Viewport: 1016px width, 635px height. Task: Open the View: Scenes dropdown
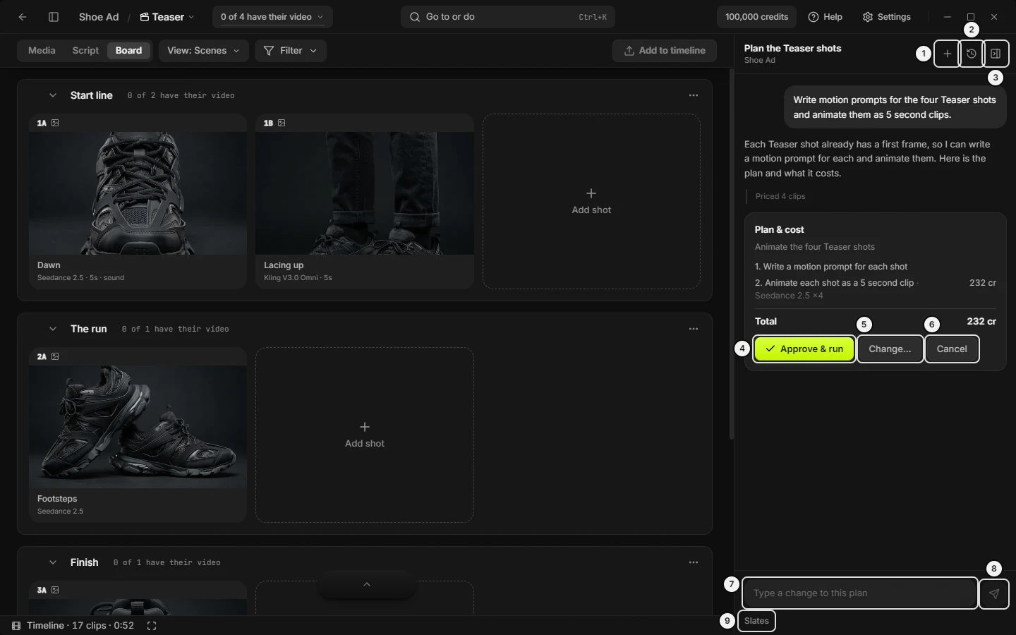point(203,51)
